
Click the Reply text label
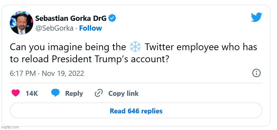coord(74,94)
